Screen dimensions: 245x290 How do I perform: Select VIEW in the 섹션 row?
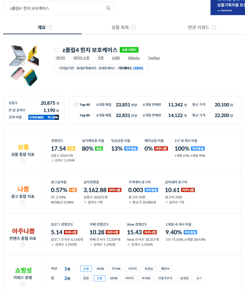tap(100, 269)
